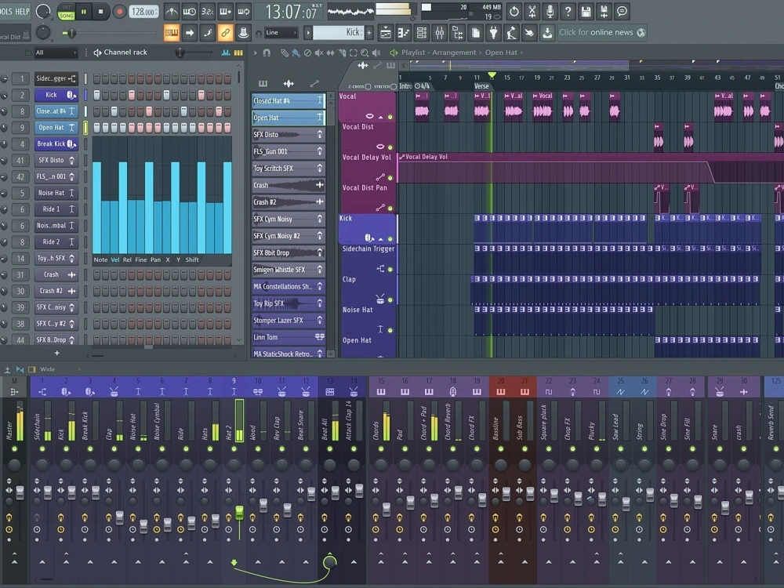Toggle first step of Kick channel
Screen dimensions: 784x588
[x=96, y=95]
